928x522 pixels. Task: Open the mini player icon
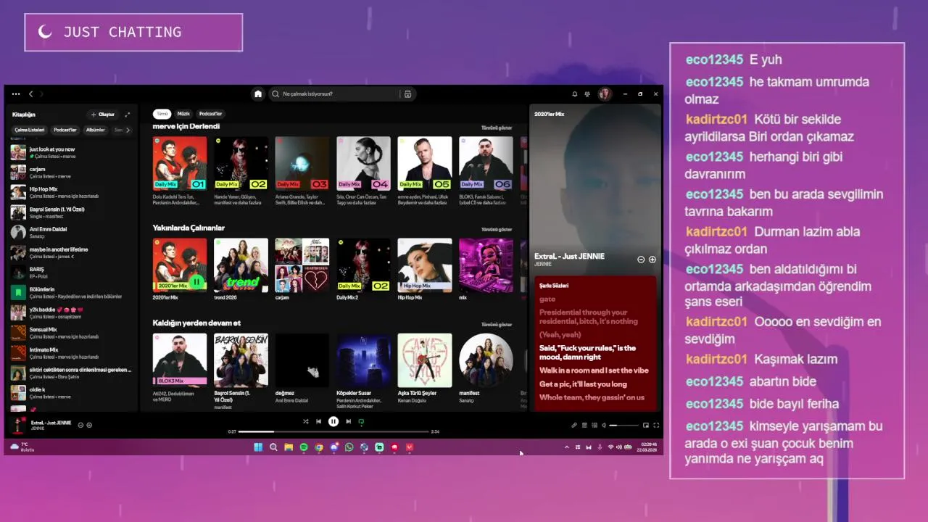point(646,426)
